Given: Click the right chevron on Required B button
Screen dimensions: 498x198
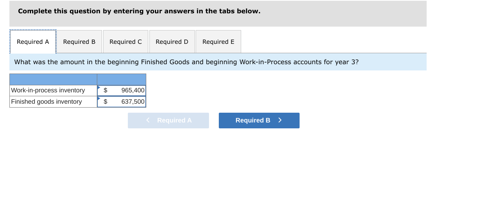Looking at the screenshot, I should point(280,120).
